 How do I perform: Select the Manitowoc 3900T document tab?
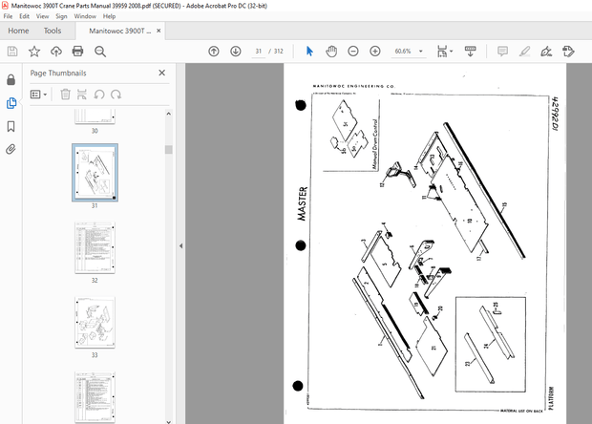[x=119, y=31]
